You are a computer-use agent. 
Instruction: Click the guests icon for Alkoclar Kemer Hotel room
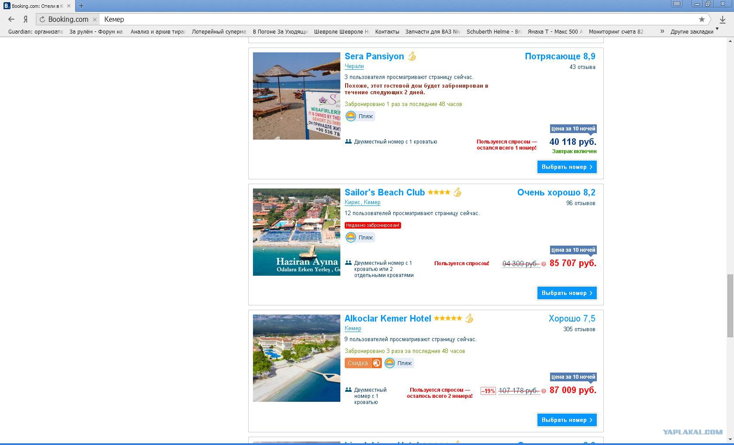[348, 390]
